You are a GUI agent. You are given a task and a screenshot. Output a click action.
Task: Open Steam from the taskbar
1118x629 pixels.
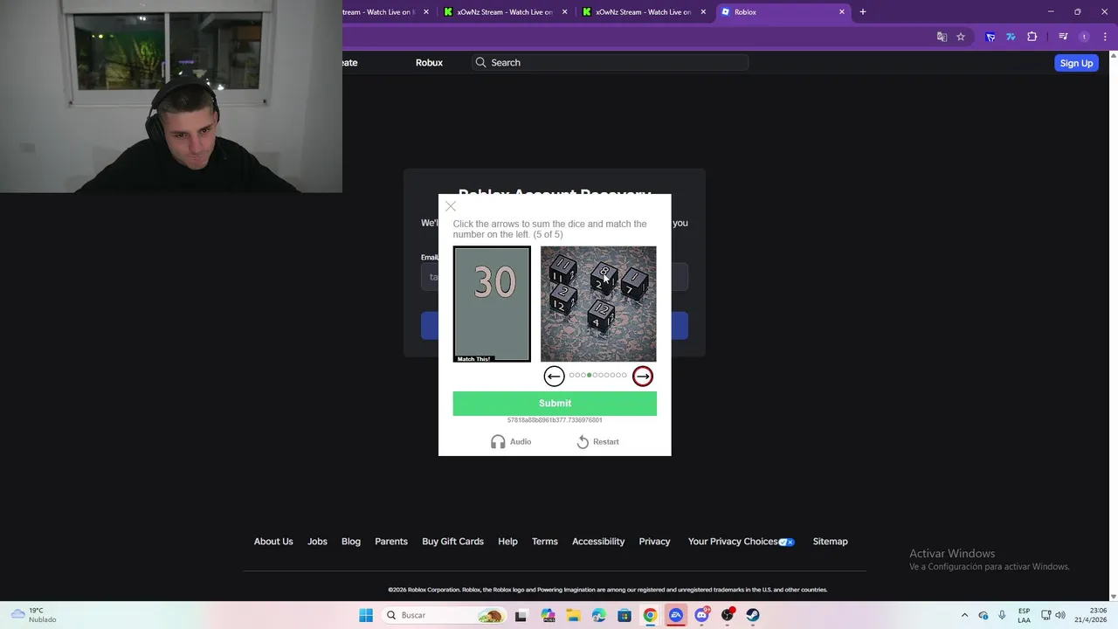753,615
